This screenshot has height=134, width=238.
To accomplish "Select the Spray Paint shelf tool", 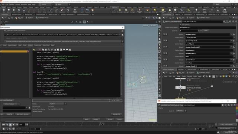I will pos(62,10).
